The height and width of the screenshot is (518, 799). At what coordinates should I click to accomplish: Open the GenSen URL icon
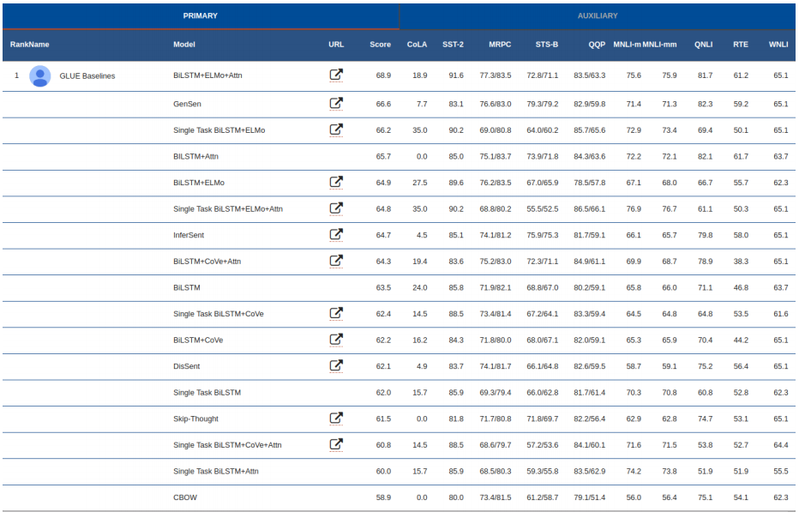(336, 104)
